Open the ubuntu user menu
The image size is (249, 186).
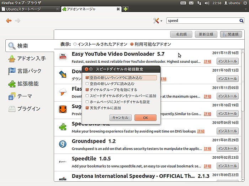pos(232,3)
